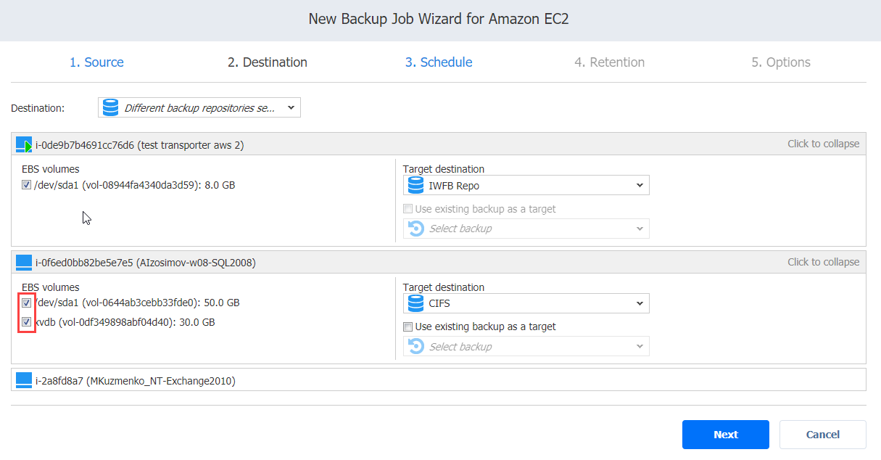
Task: Go to the 3. Schedule step
Action: pos(439,62)
